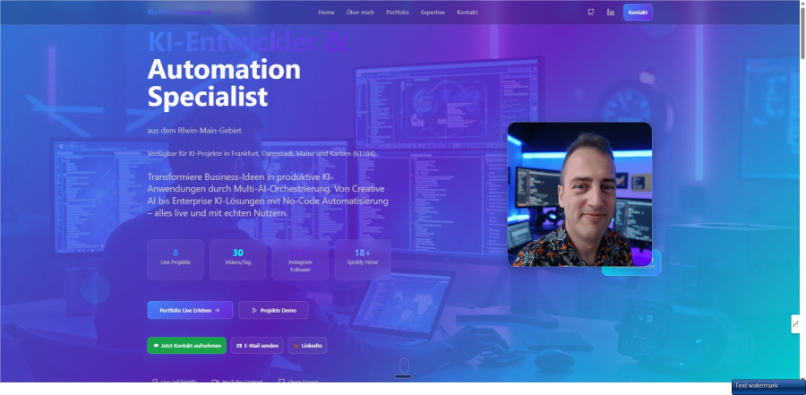This screenshot has height=395, width=806.
Task: Navigate to the Portfolio nav item
Action: pyautogui.click(x=398, y=13)
